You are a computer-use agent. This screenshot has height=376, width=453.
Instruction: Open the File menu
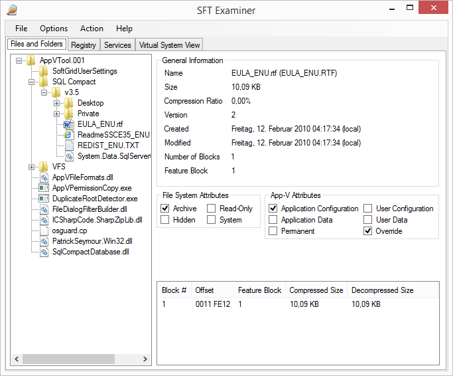pos(21,29)
